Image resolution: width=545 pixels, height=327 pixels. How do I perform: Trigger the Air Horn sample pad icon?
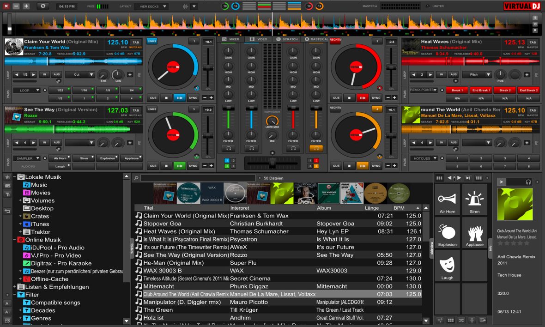click(x=447, y=199)
